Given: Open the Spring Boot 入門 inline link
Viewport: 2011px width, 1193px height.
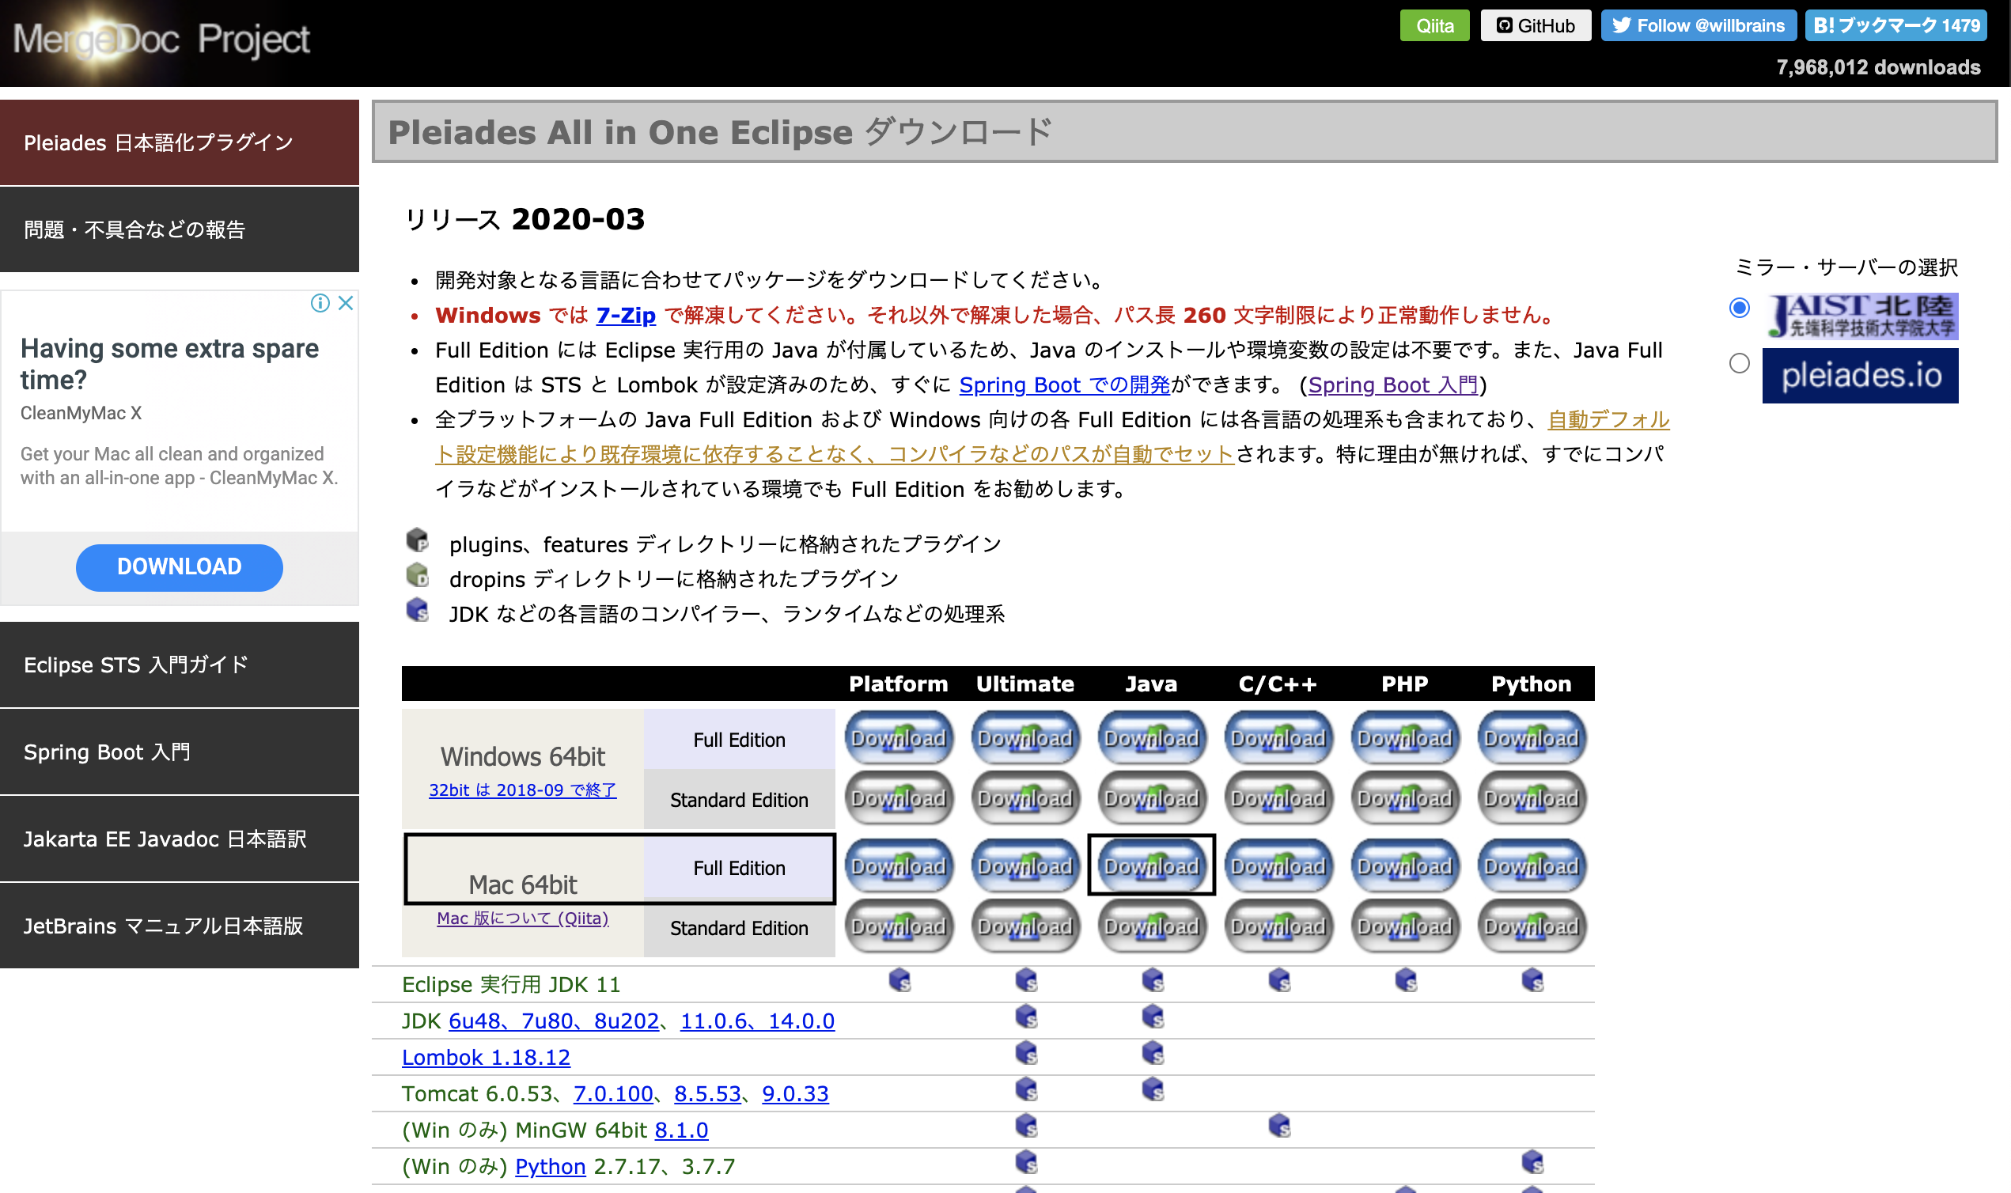Looking at the screenshot, I should [1393, 385].
